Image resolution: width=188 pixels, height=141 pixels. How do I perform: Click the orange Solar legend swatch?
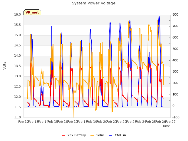tap(92, 136)
